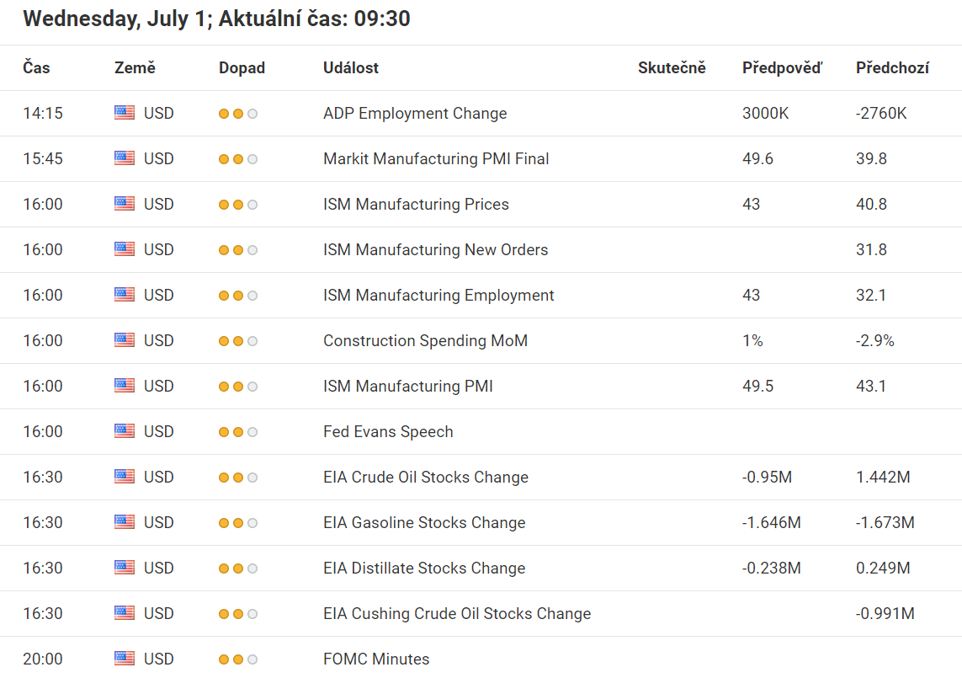
Task: Click impact dots for Markit Manufacturing PMI Final
Action: [x=238, y=159]
